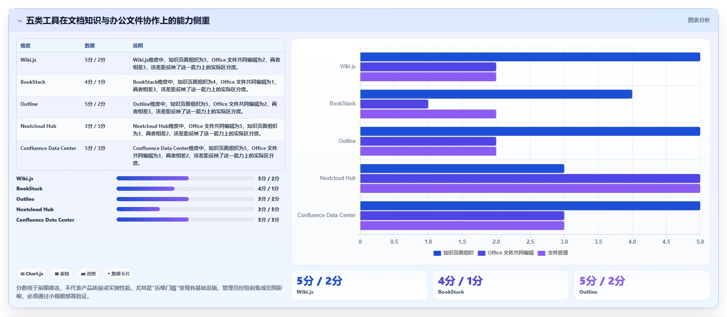Click the Wiki.js description text in the table
Image resolution: width=727 pixels, height=317 pixels.
(x=206, y=64)
